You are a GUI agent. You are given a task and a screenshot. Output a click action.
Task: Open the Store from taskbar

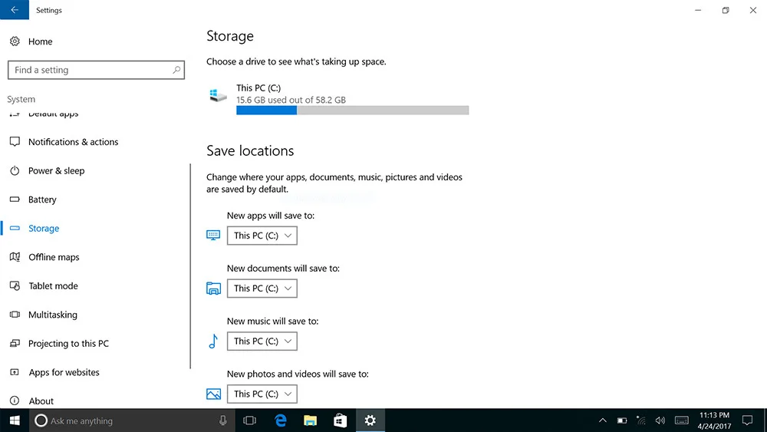pos(340,420)
